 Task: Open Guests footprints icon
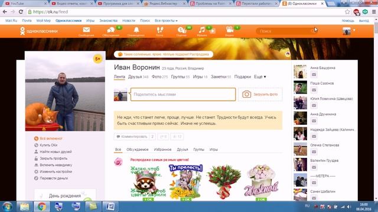click(x=160, y=30)
